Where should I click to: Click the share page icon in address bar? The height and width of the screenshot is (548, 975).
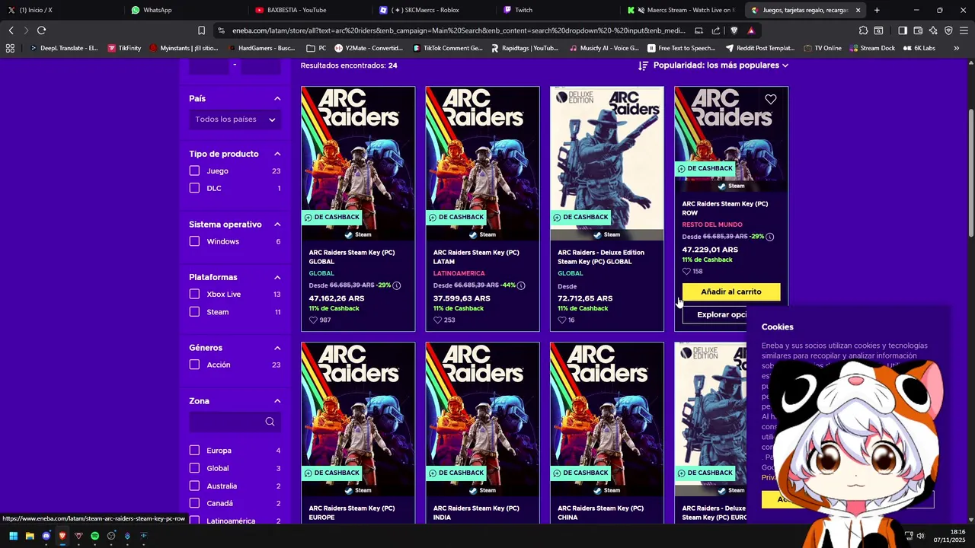(716, 30)
